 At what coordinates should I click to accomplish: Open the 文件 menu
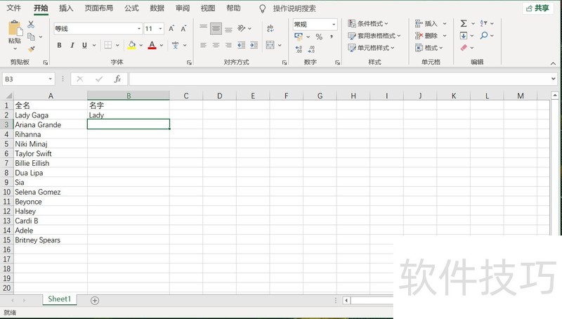tap(14, 8)
